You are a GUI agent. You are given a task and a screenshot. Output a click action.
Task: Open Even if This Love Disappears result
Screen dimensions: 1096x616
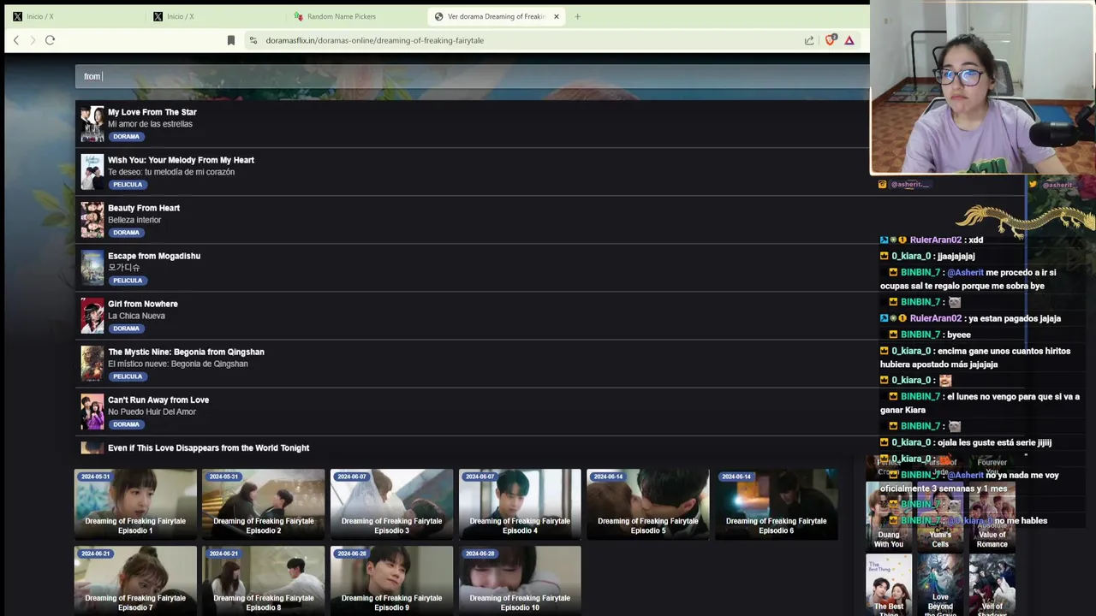(x=472, y=447)
